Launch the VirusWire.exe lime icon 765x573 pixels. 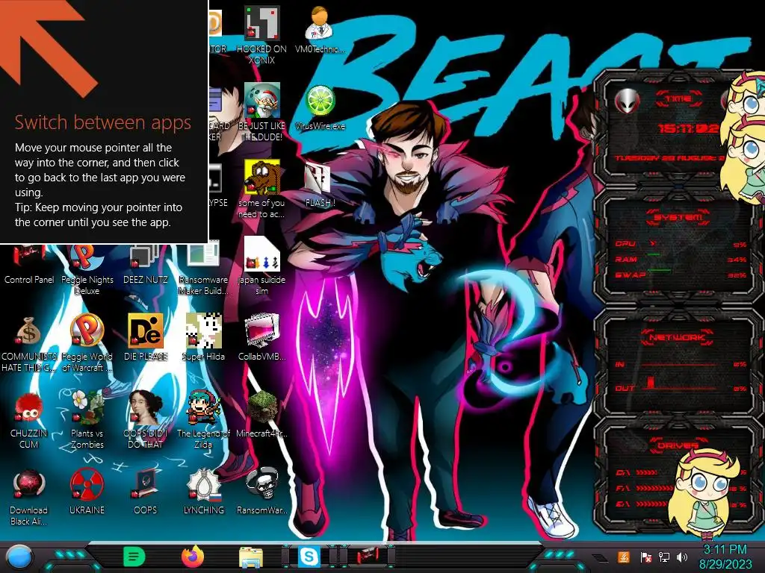320,107
